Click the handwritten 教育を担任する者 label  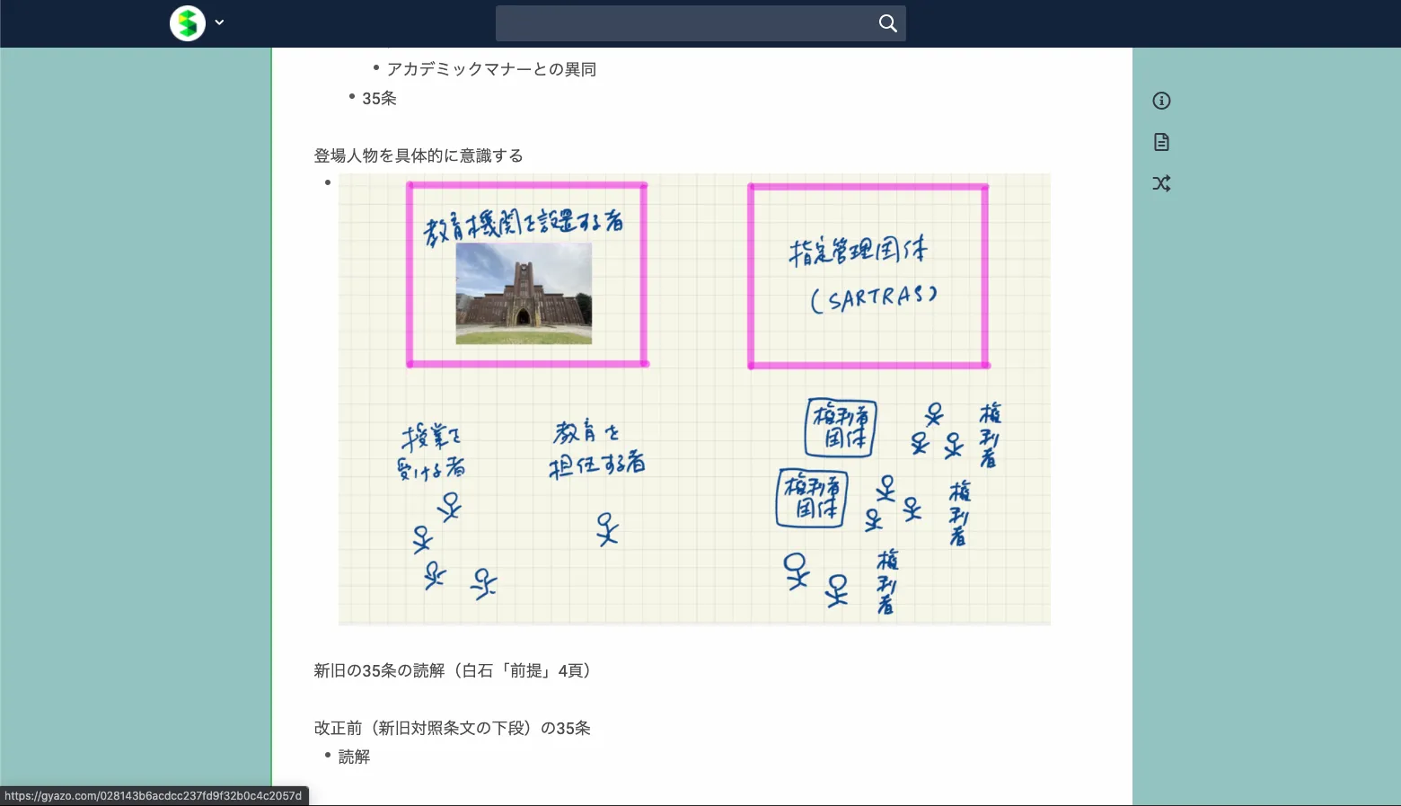pos(596,448)
